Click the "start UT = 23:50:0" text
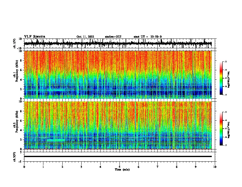 (148, 37)
